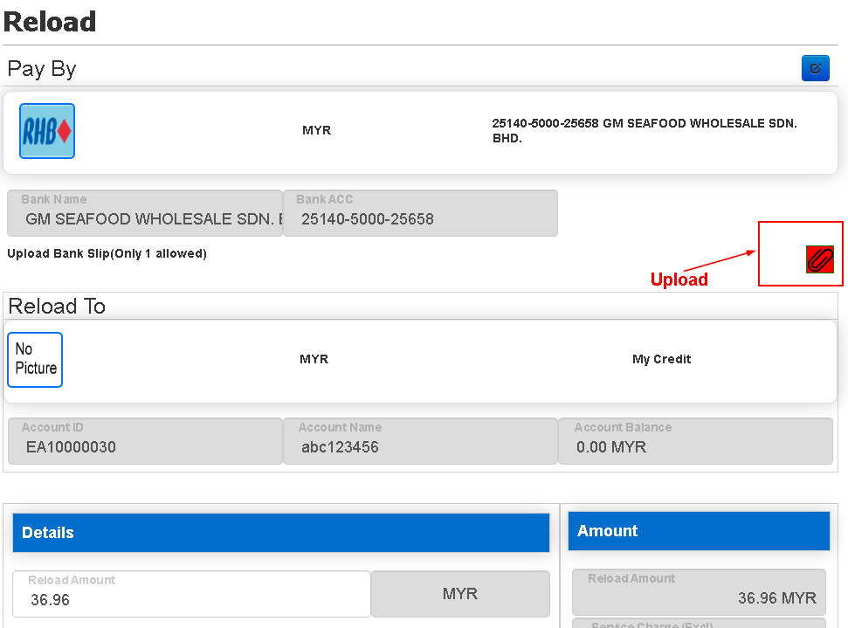Select the Account ID field EA10000030
The height and width of the screenshot is (628, 848).
coord(145,441)
